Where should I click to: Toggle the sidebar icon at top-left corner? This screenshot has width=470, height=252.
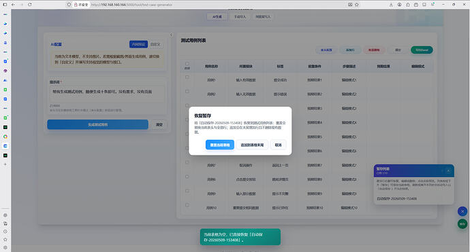[5, 5]
